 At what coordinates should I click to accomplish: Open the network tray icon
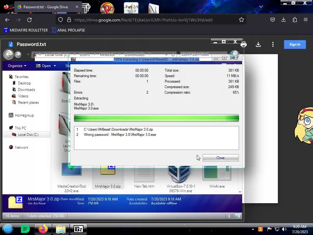click(x=277, y=229)
